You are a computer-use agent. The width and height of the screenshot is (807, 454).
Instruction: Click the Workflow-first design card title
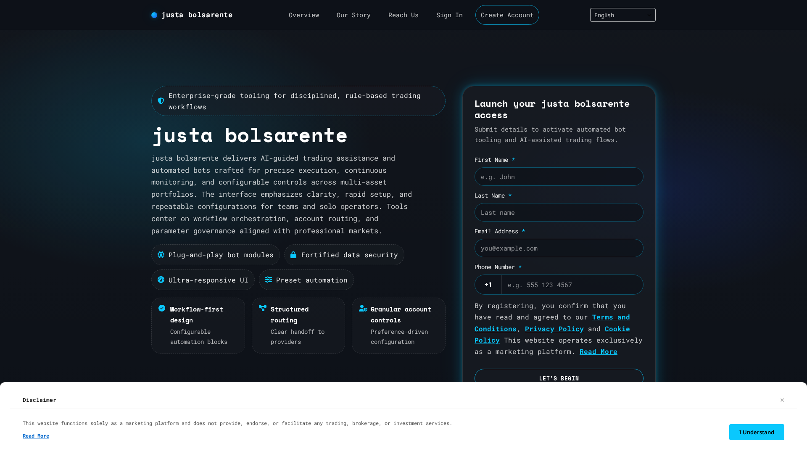(196, 314)
